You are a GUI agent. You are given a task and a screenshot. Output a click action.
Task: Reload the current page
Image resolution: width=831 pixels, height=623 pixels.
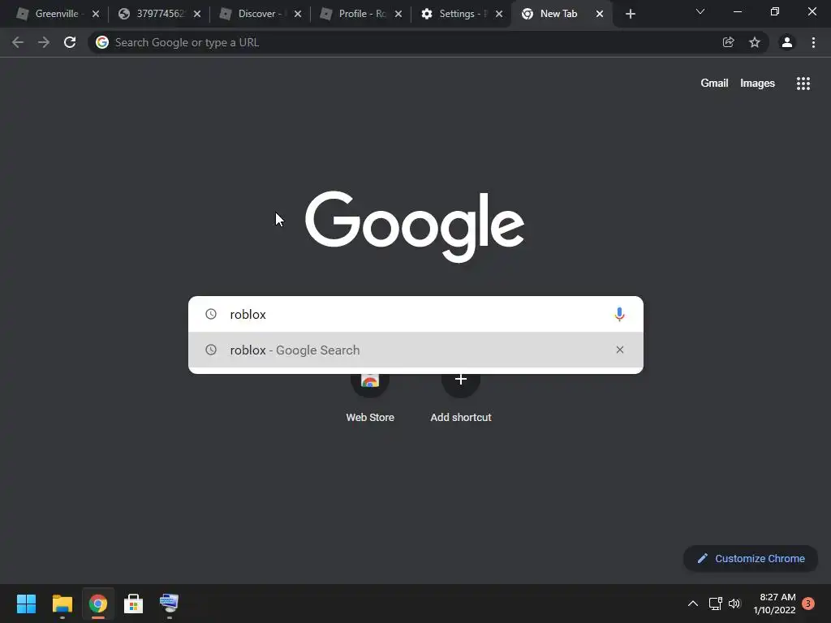pos(70,42)
